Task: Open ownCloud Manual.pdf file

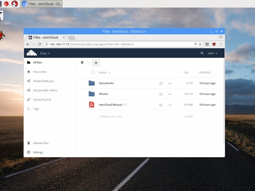Action: click(113, 105)
